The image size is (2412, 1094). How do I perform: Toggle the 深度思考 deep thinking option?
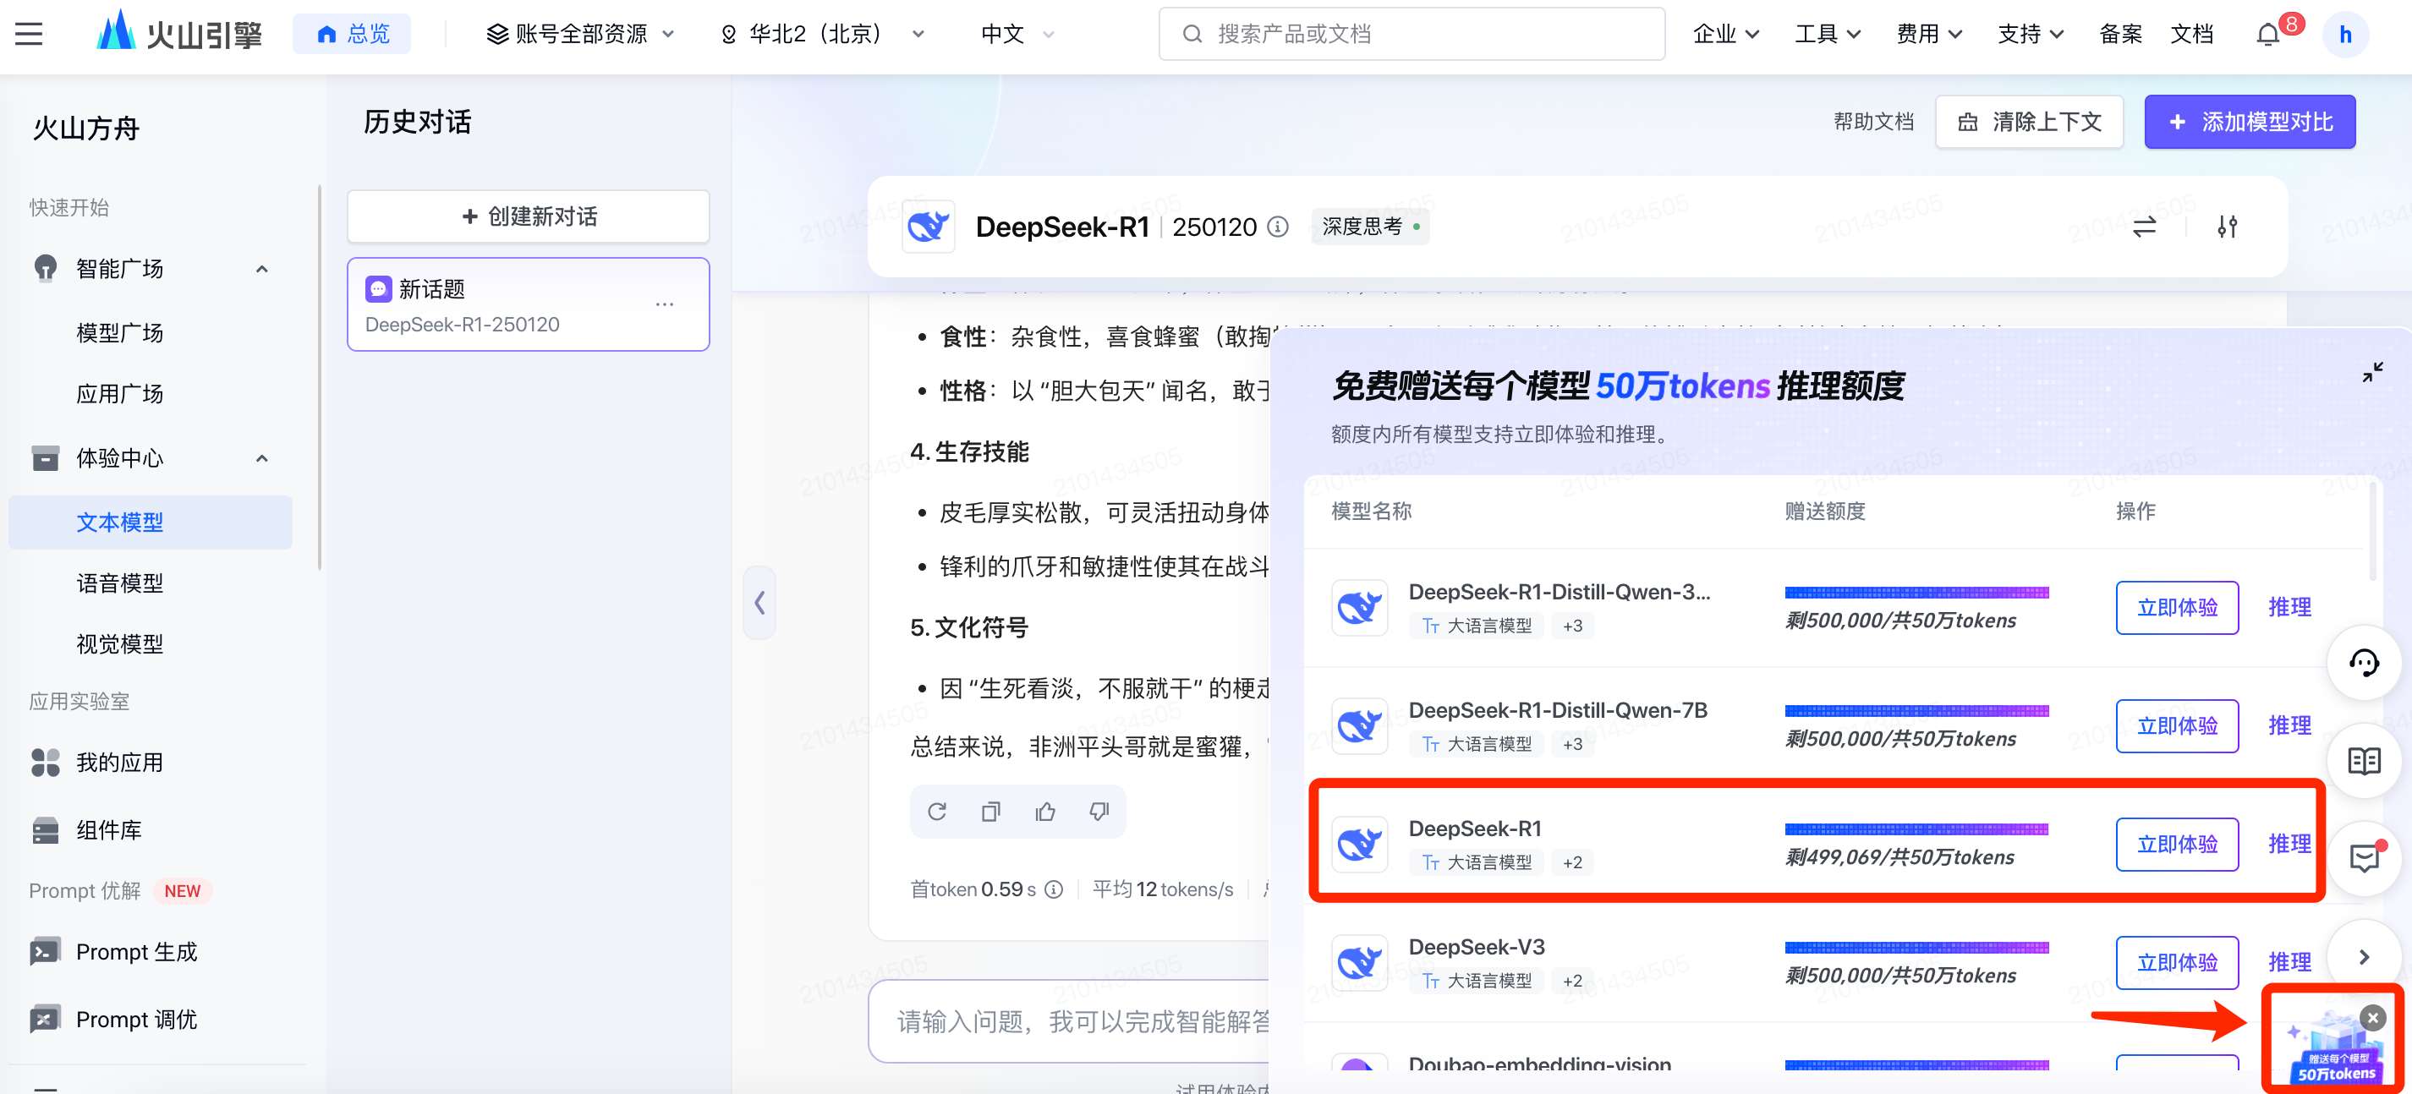(1370, 227)
